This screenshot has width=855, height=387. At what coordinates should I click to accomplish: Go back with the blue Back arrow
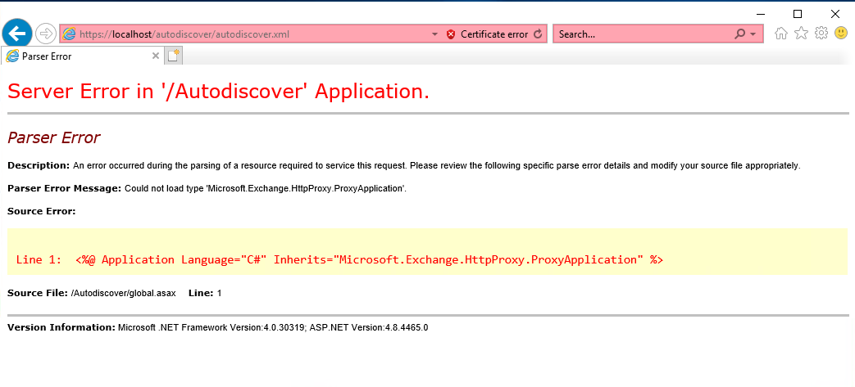coord(17,34)
